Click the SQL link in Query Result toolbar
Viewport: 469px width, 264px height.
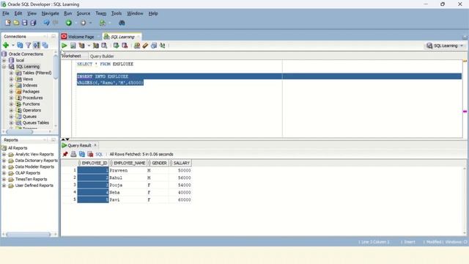click(99, 154)
